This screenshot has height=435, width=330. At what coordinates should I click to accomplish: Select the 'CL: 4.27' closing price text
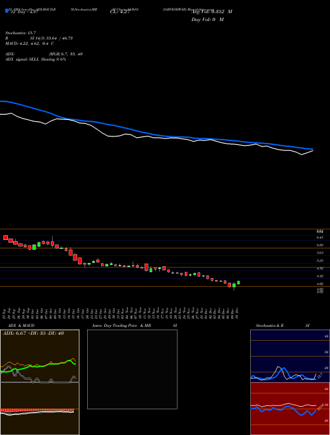[x=119, y=12]
